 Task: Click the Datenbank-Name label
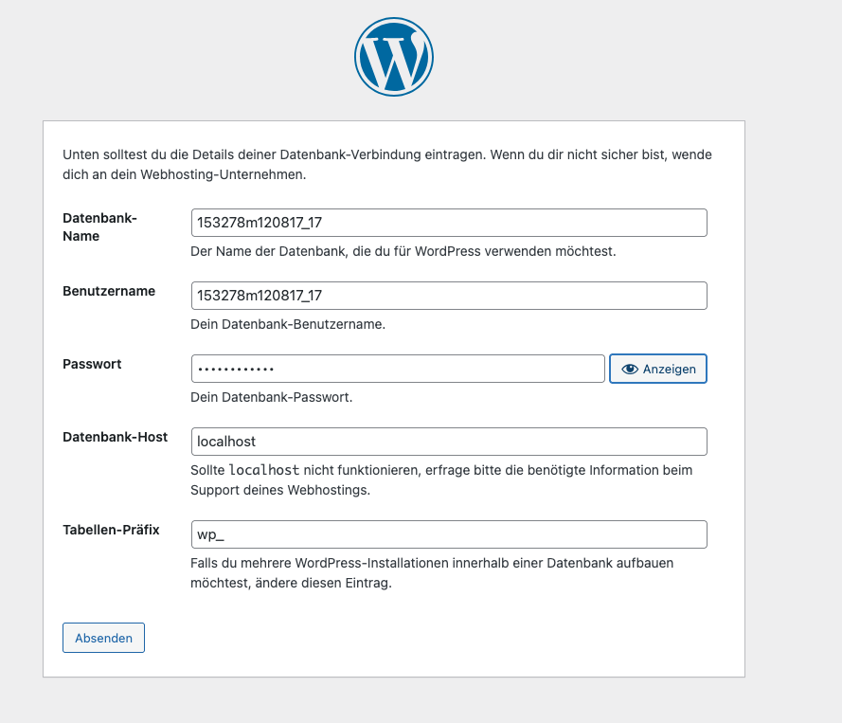point(99,227)
